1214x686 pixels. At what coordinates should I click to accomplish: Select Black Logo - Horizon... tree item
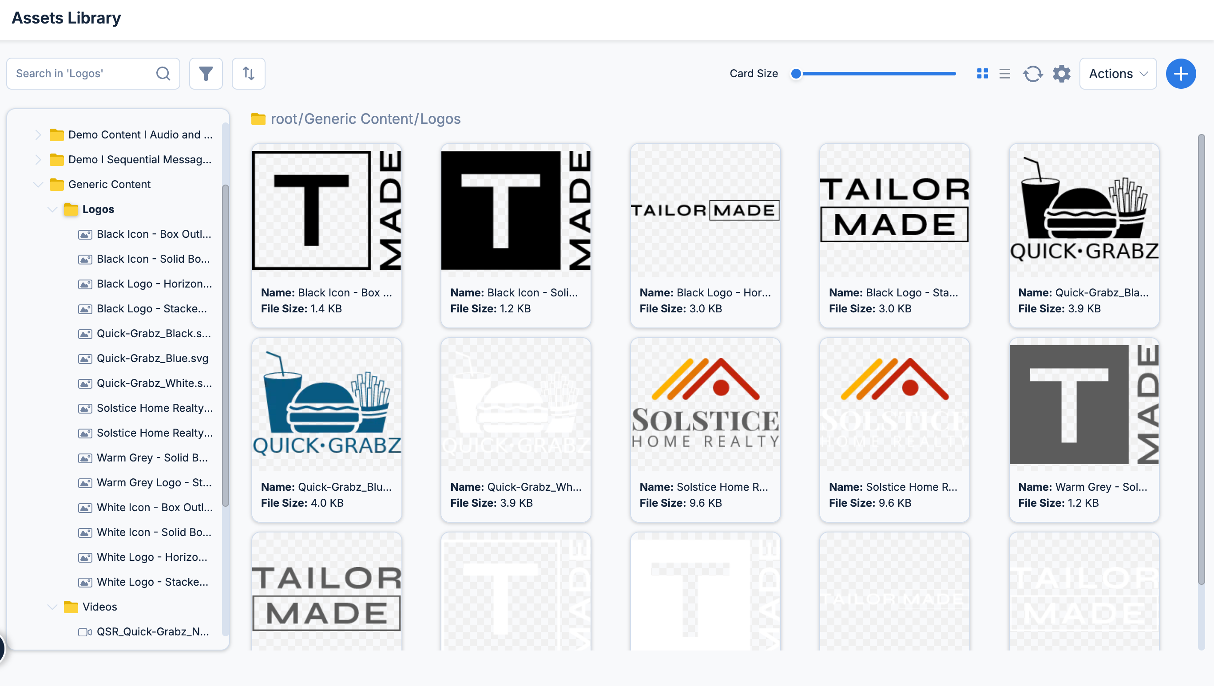coord(154,284)
